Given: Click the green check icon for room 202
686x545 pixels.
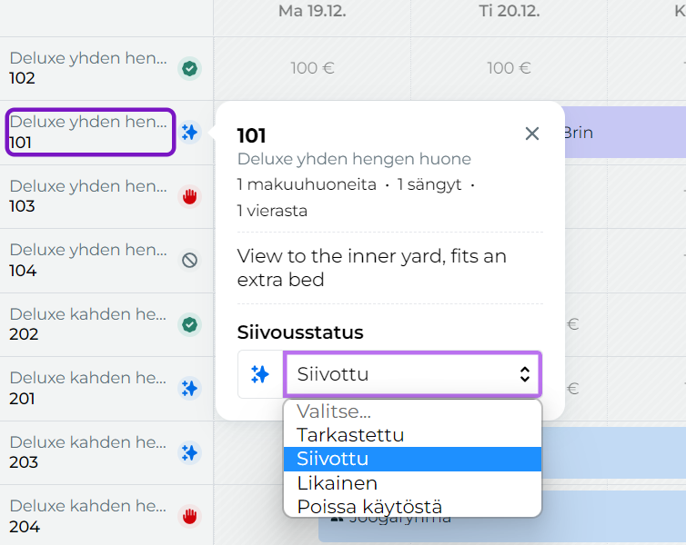Looking at the screenshot, I should click(x=189, y=324).
